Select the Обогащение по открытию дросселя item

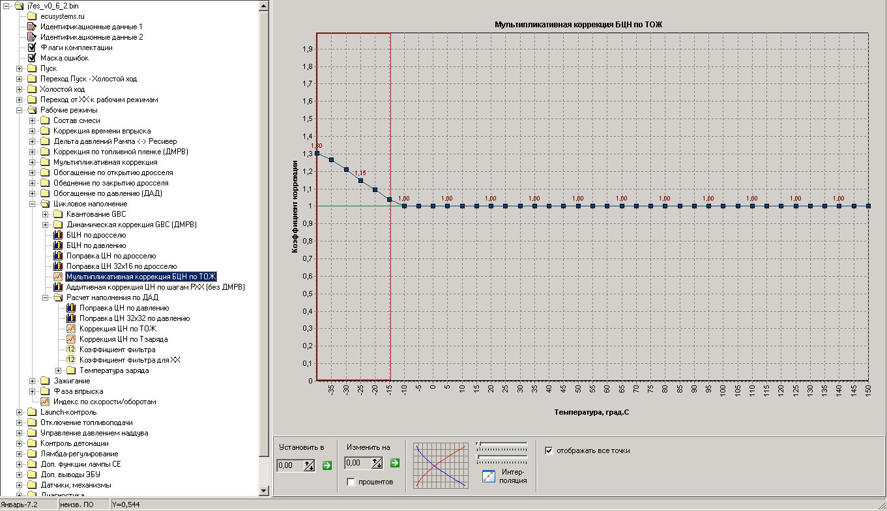click(113, 173)
